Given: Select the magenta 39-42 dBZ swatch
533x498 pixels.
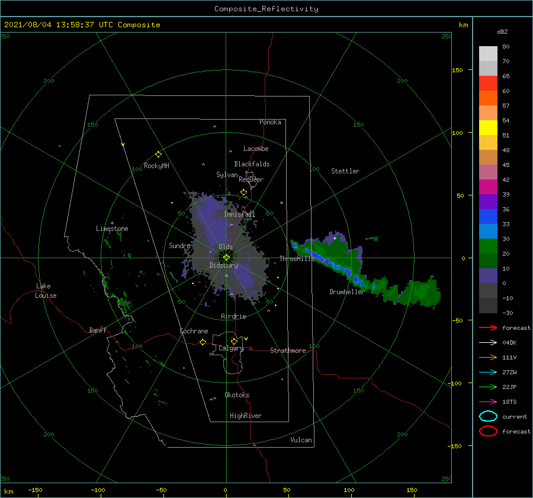Looking at the screenshot, I should 488,187.
